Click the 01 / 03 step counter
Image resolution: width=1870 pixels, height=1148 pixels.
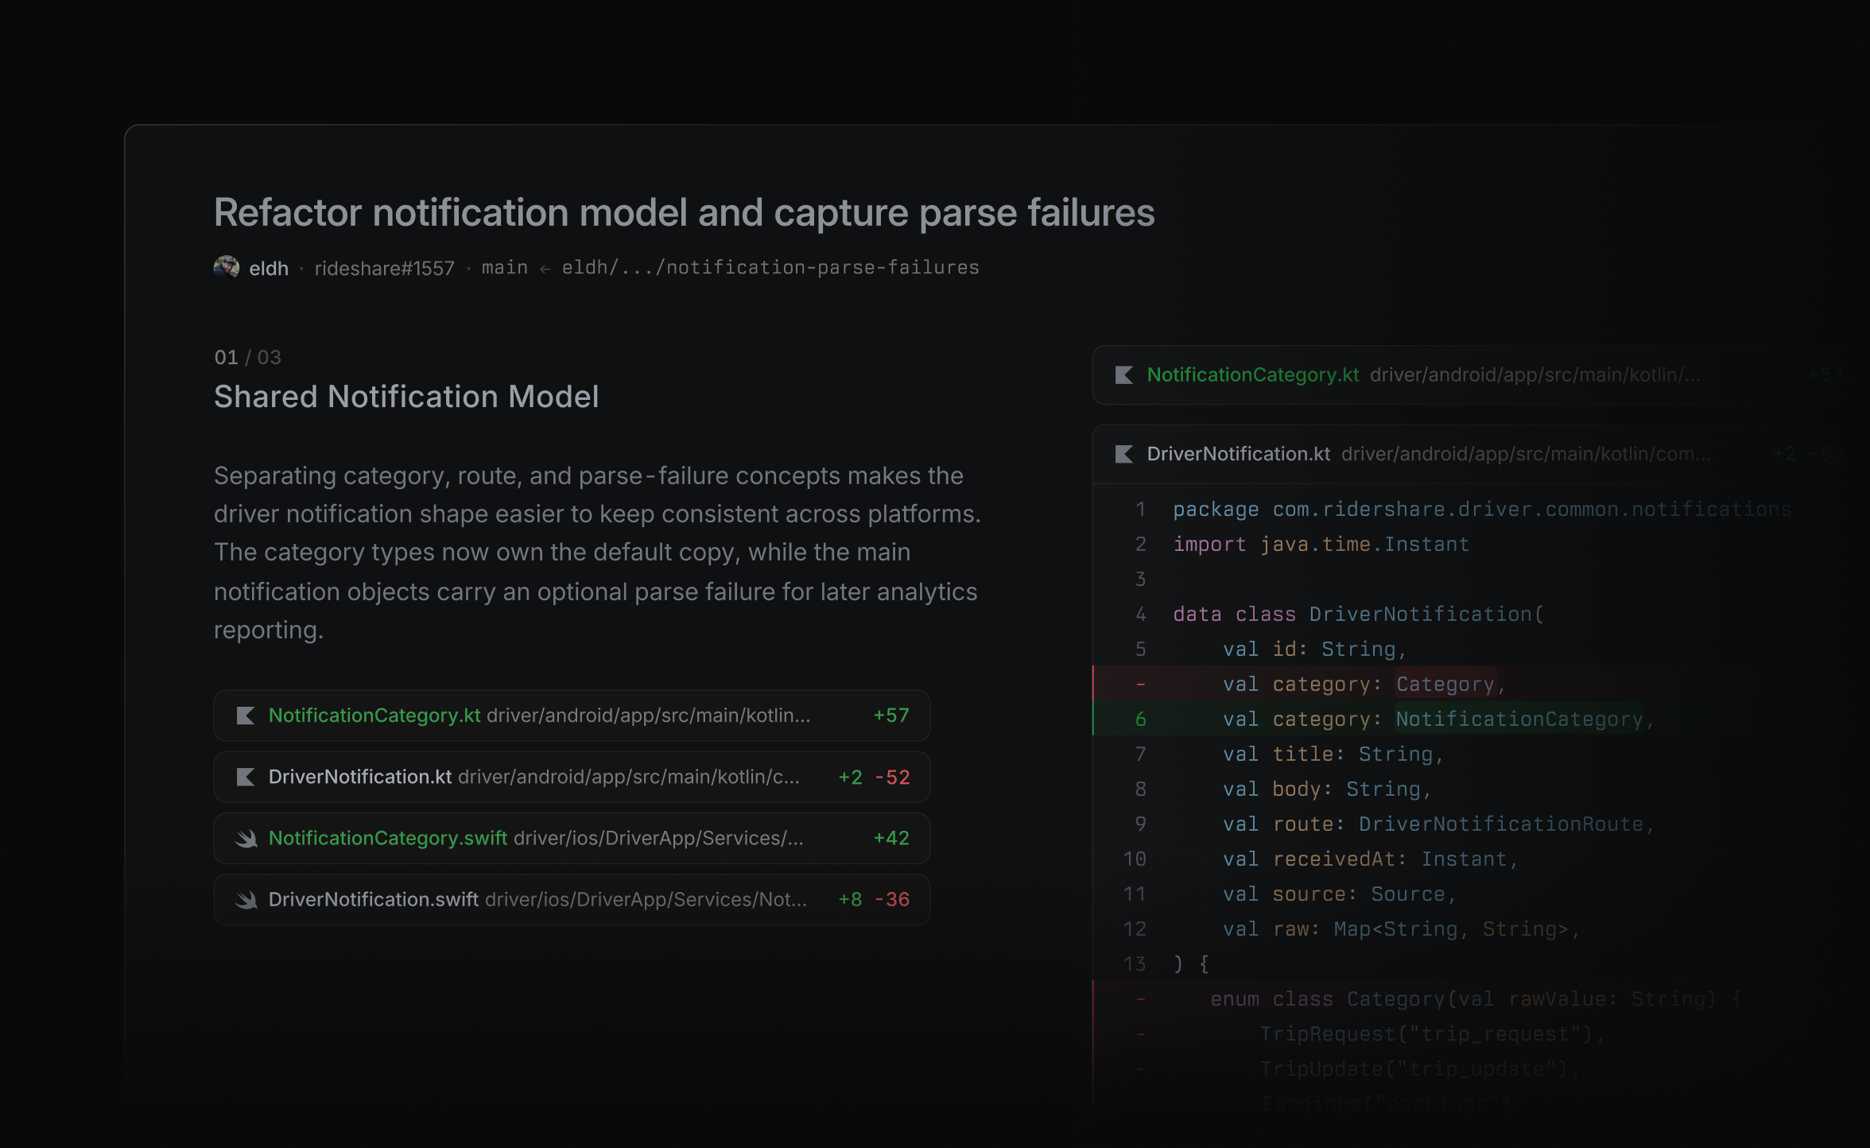coord(247,357)
